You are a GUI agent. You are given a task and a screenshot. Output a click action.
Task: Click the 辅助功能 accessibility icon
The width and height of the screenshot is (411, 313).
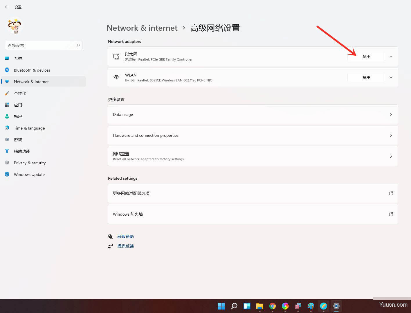tap(7, 151)
